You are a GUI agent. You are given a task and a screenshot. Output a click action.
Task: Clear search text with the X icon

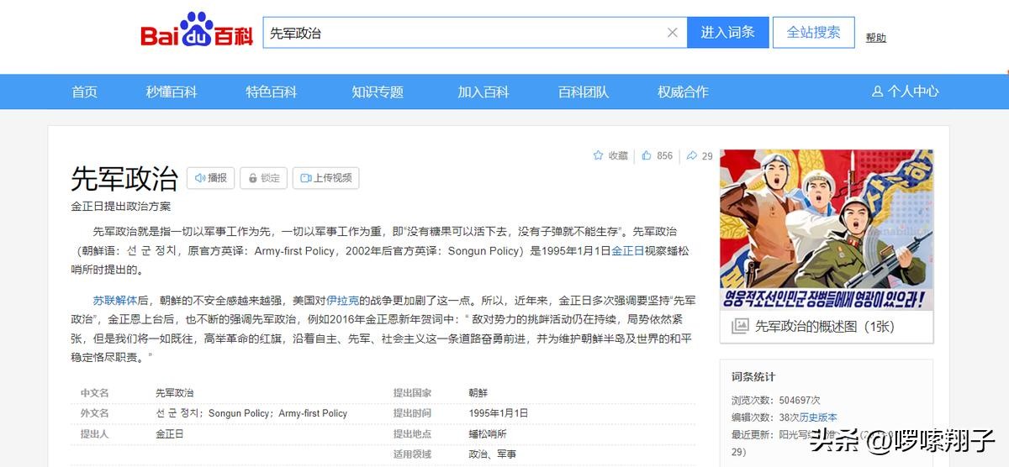(x=672, y=33)
